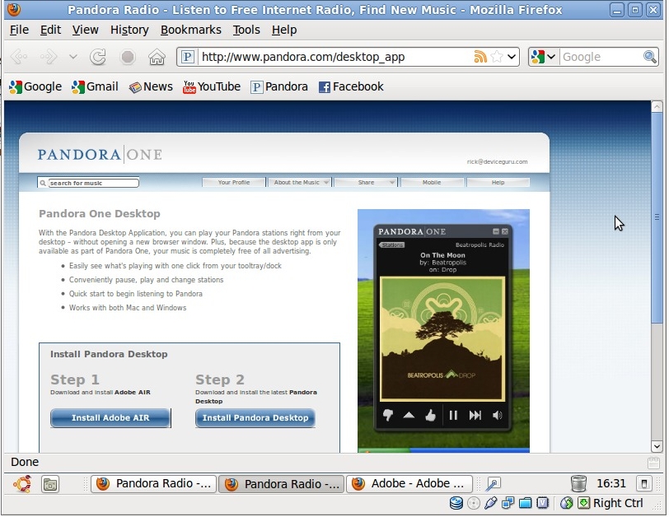Click the search magnifier icon
The width and height of the screenshot is (669, 517).
click(x=650, y=57)
